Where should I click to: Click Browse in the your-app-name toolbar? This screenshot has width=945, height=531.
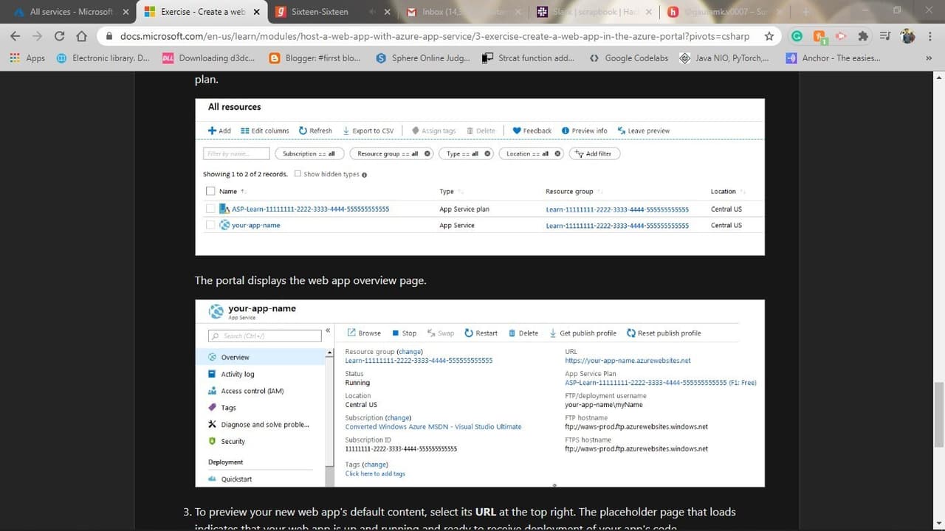tap(364, 333)
